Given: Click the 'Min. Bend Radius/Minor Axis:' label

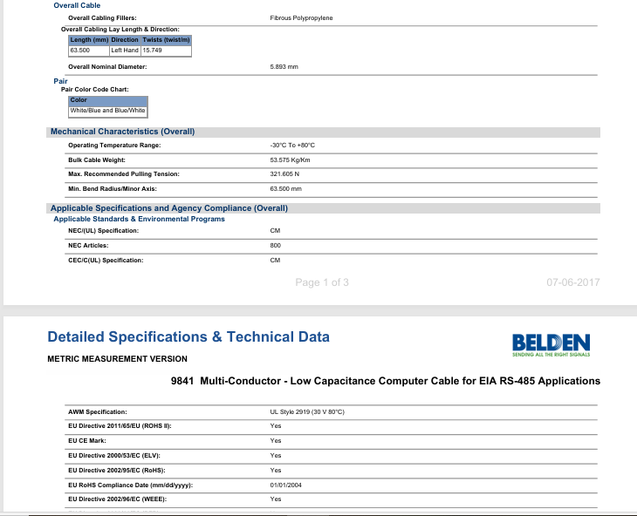Looking at the screenshot, I should point(113,188).
